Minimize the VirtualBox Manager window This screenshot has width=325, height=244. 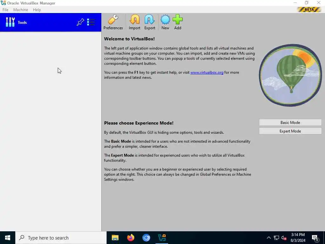pos(295,3)
